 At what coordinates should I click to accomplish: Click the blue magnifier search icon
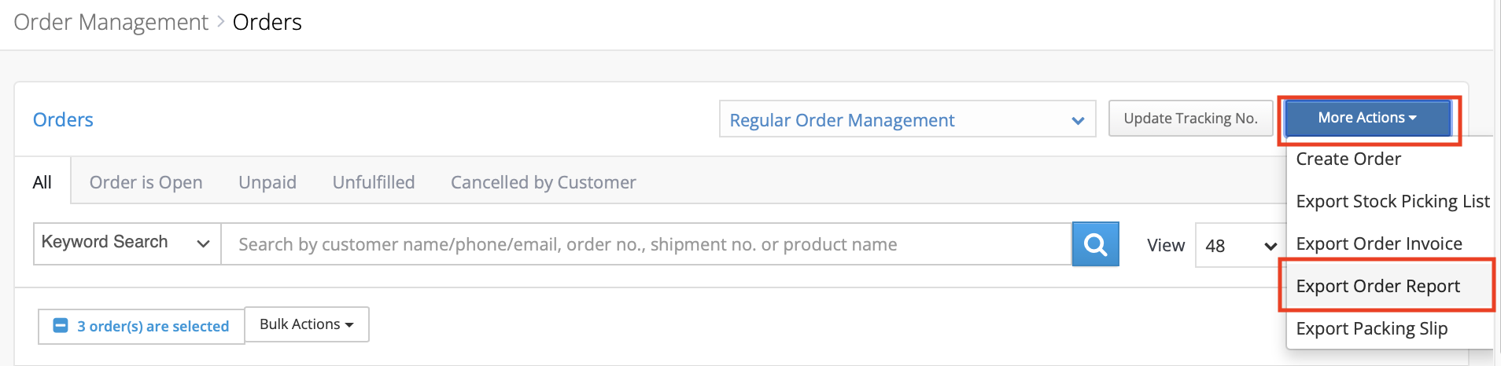[x=1095, y=244]
